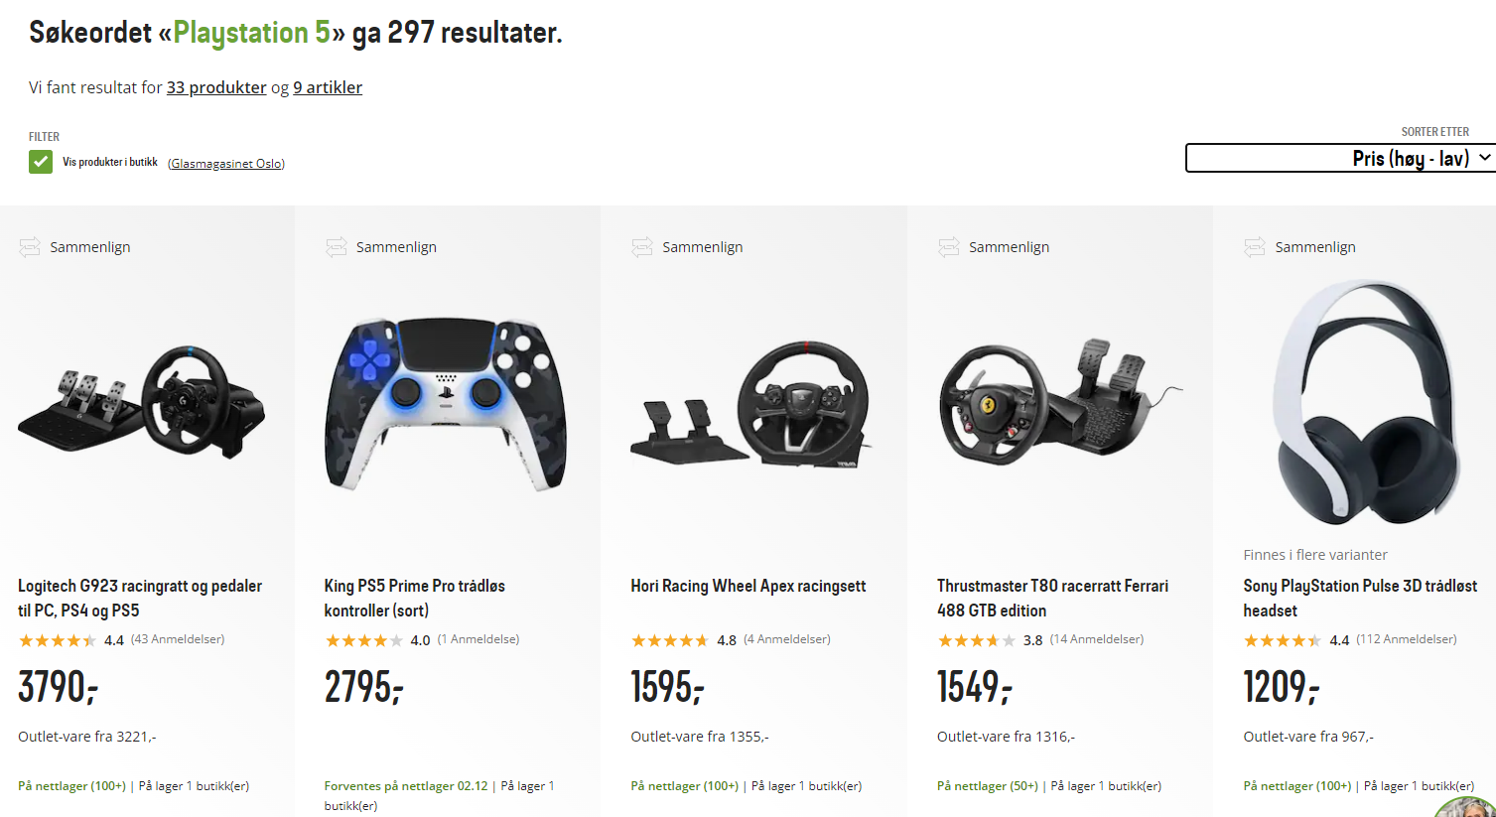Click star rating of Logitech G923
The image size is (1496, 817).
58,640
